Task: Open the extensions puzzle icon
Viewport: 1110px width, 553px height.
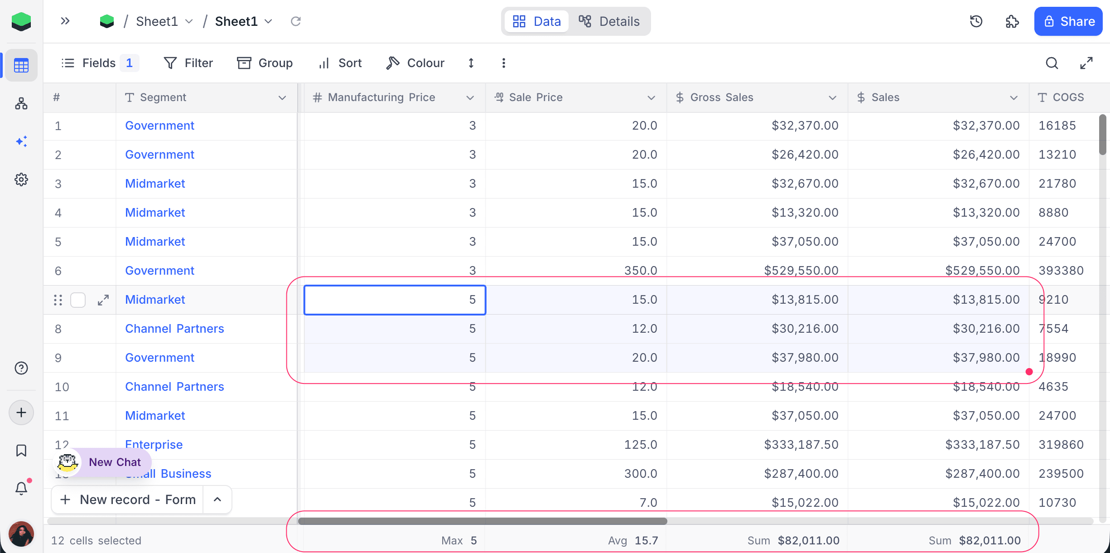Action: pos(1012,21)
